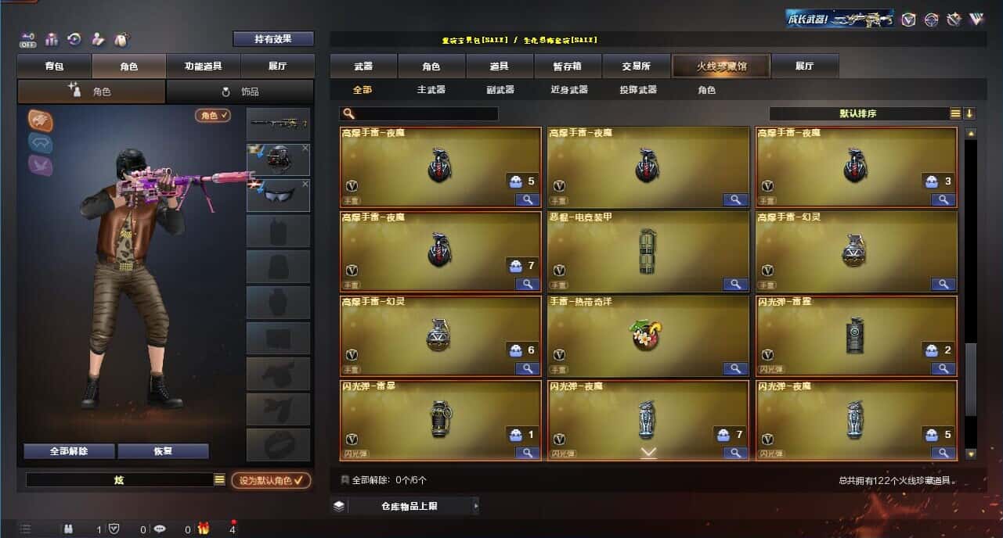Screen dimensions: 1003x538
Task: Click the gift box icon in status bar
Action: tap(204, 529)
